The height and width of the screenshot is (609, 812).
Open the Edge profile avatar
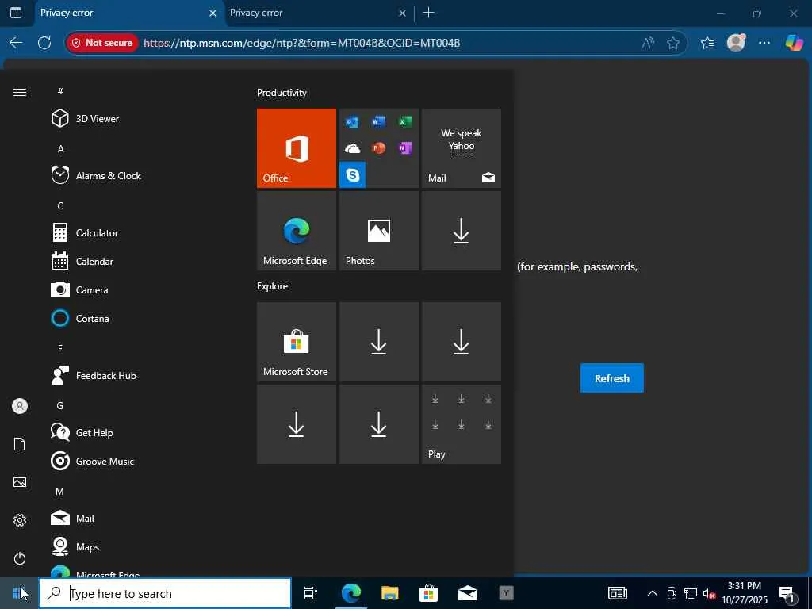tap(737, 43)
